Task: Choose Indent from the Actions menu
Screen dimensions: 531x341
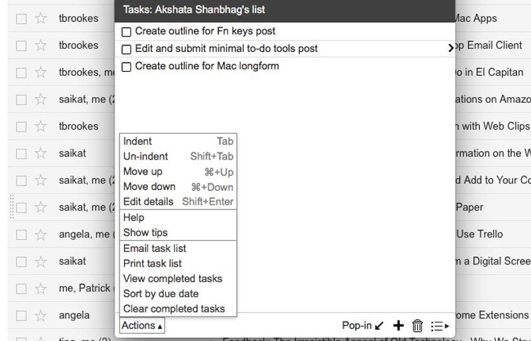Action: point(137,141)
